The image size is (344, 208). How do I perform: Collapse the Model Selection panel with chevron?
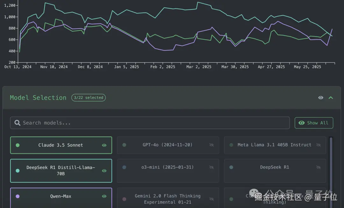click(x=331, y=98)
